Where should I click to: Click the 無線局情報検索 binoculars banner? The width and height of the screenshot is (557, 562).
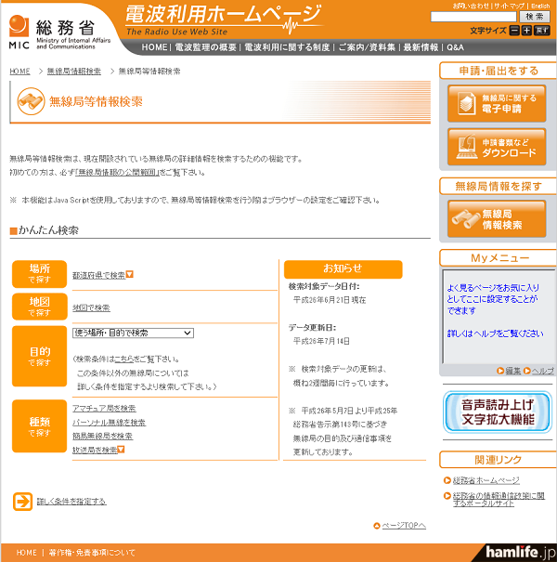pyautogui.click(x=496, y=219)
